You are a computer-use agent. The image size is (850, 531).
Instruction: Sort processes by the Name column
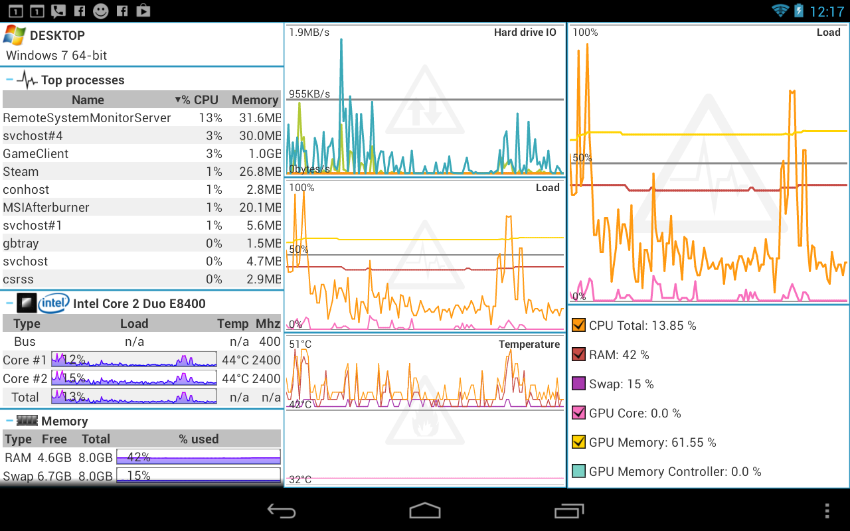[88, 100]
